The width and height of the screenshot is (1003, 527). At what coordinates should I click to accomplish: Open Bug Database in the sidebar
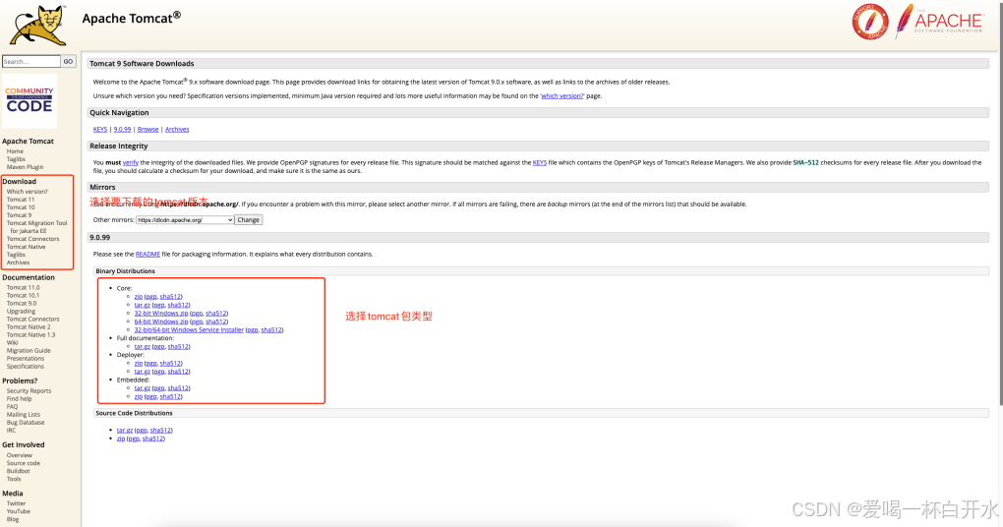click(x=26, y=422)
